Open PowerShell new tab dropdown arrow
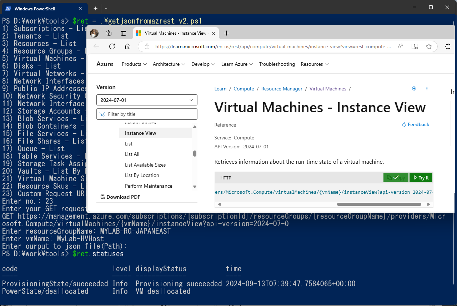Screen dimensions: 457x306 click(x=106, y=8)
